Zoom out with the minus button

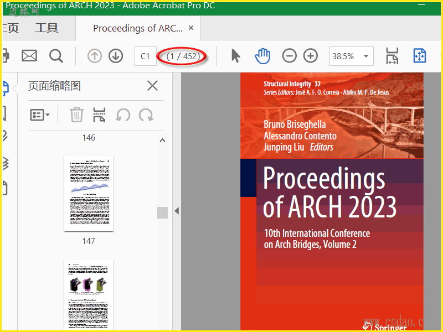[x=289, y=56]
